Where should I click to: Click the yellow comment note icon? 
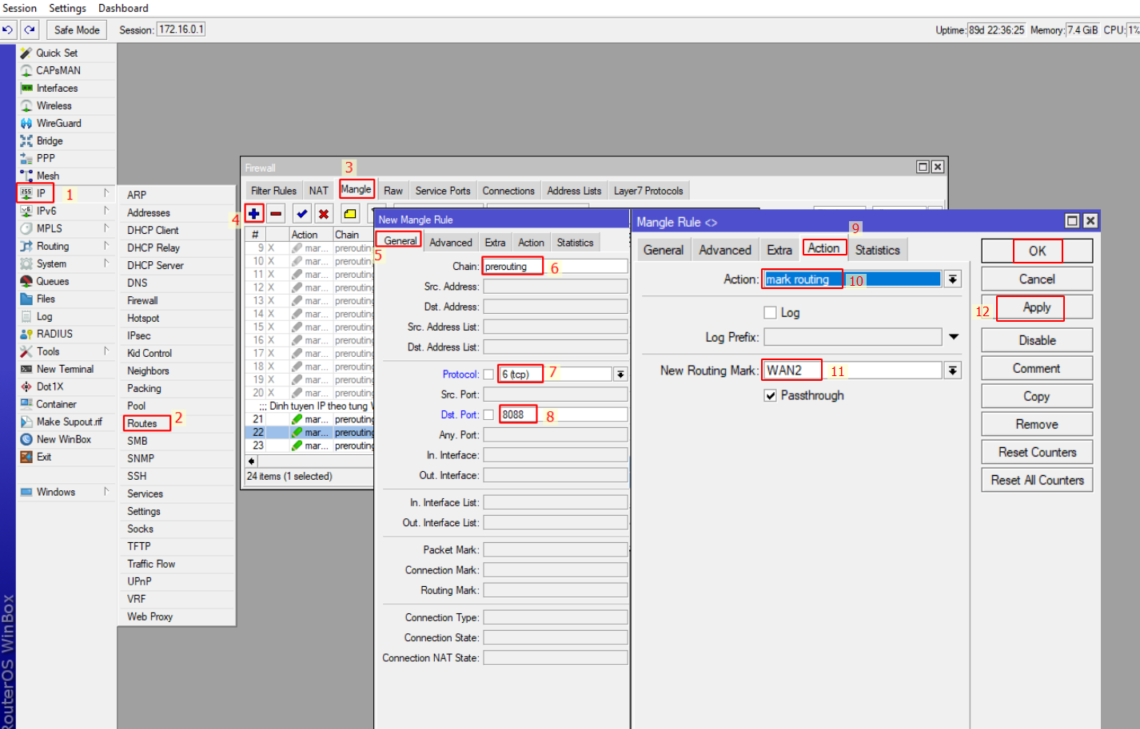pos(350,213)
